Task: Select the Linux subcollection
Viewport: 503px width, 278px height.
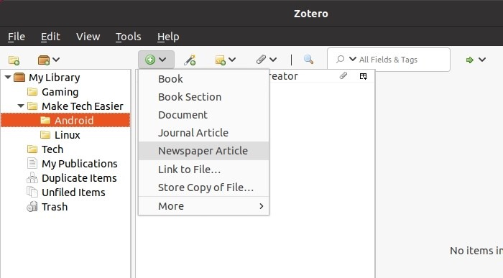Action: coord(67,134)
